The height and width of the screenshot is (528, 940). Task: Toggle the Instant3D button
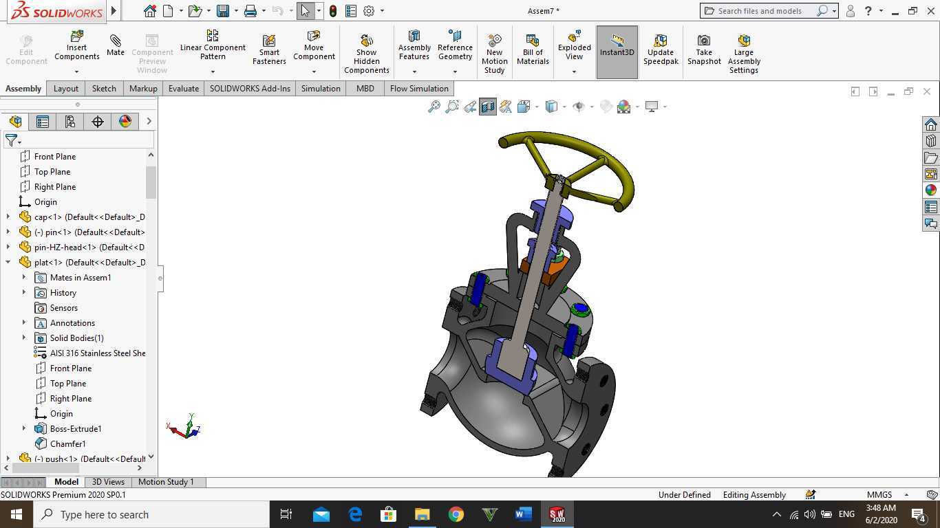point(617,52)
